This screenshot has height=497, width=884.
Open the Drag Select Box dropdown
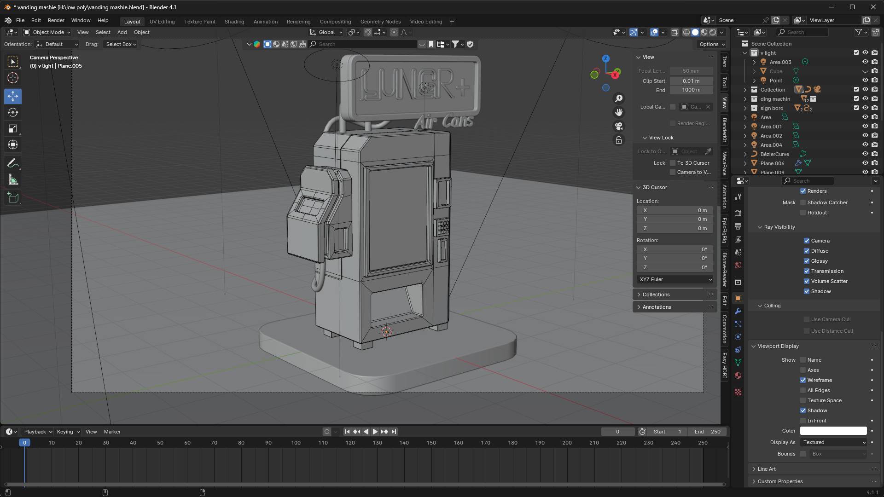[x=121, y=44]
